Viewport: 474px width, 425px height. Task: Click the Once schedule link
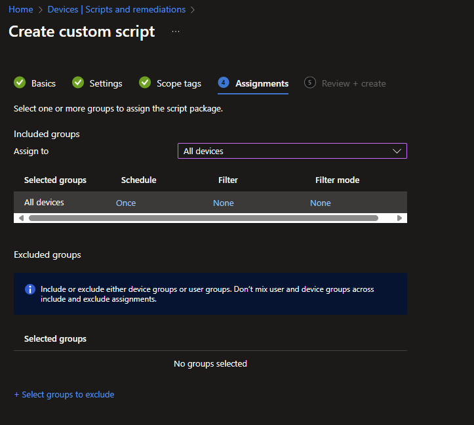coord(126,203)
